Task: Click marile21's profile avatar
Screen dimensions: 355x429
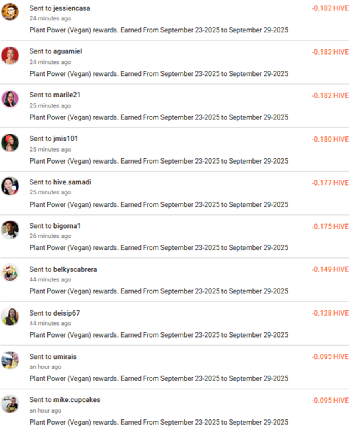Action: [10, 99]
